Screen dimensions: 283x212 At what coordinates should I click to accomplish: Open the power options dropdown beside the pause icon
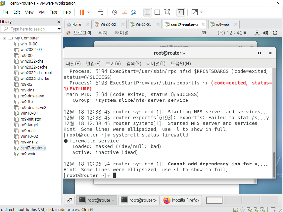click(x=88, y=12)
